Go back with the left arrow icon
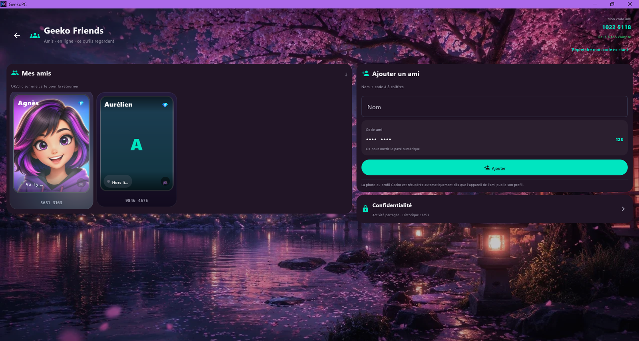Image resolution: width=639 pixels, height=341 pixels. (17, 35)
